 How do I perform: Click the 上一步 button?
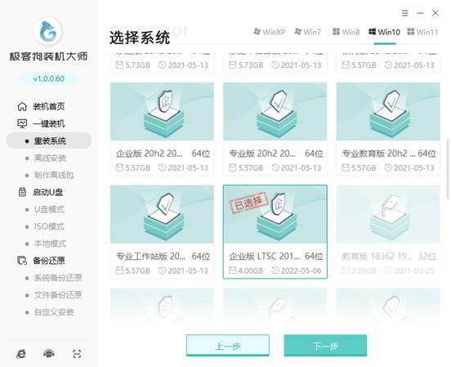click(x=228, y=346)
